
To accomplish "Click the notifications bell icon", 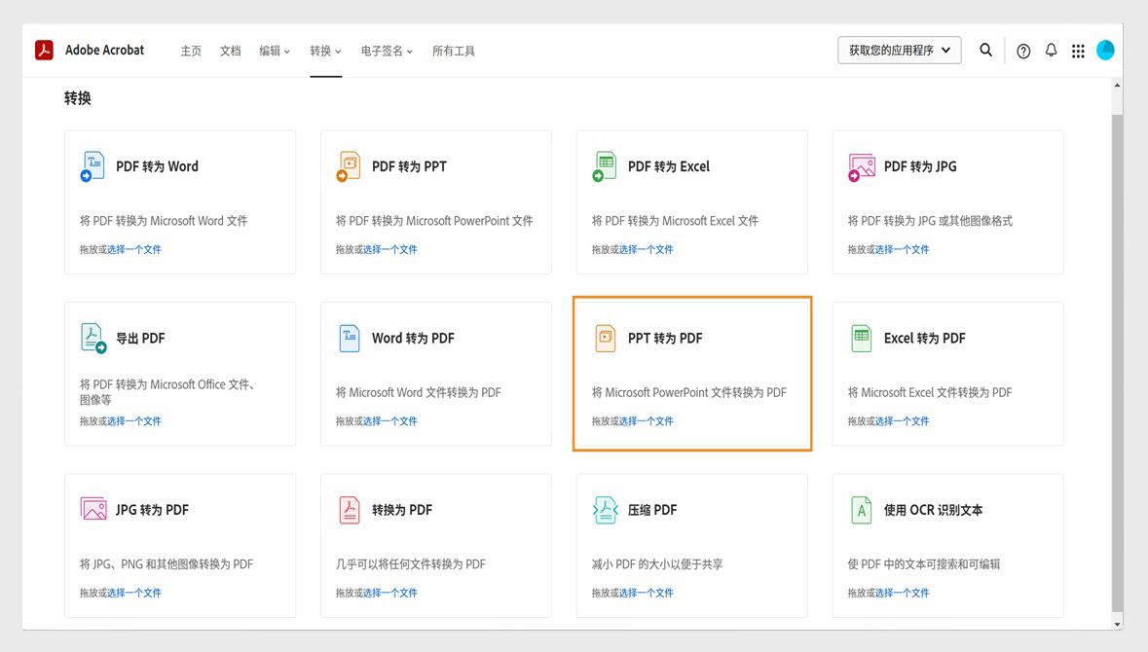I will tap(1051, 50).
